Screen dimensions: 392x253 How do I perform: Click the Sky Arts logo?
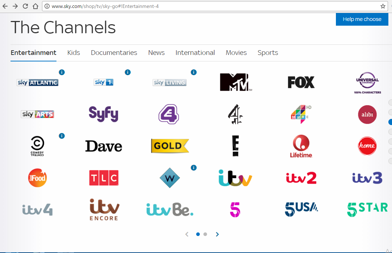(x=38, y=114)
